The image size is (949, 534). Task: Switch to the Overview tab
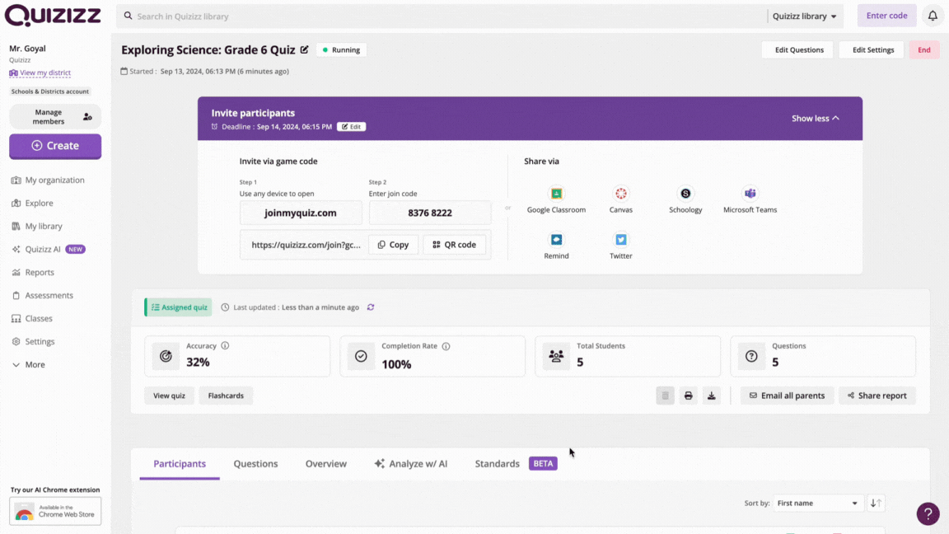tap(325, 464)
